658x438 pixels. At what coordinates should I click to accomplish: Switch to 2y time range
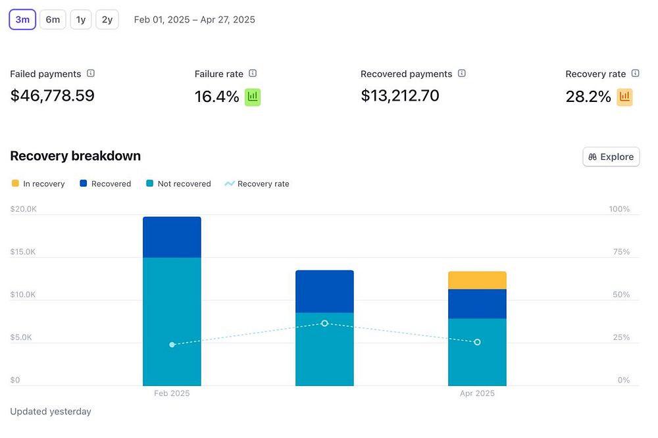(107, 20)
